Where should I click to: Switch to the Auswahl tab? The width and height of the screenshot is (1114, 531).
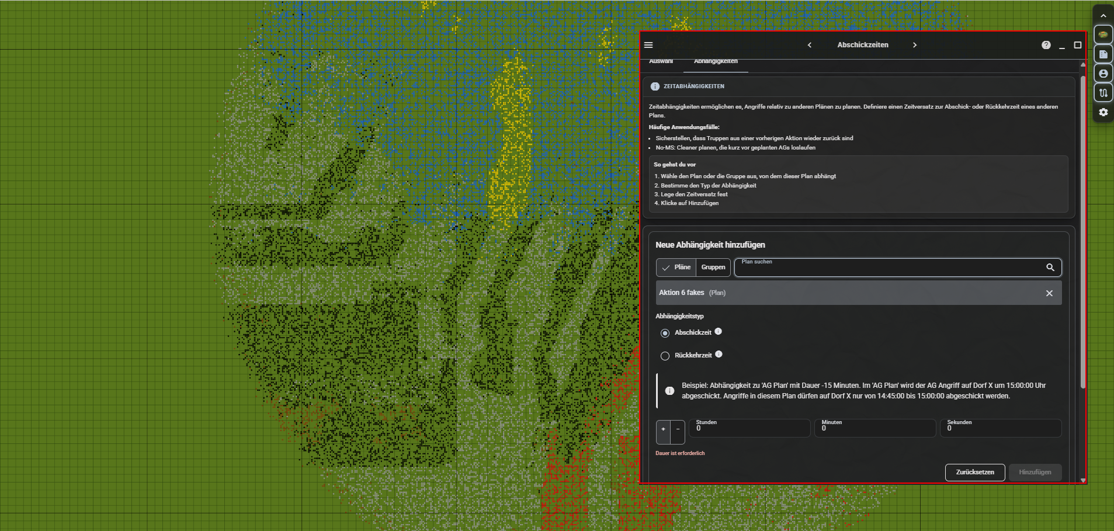pyautogui.click(x=661, y=61)
